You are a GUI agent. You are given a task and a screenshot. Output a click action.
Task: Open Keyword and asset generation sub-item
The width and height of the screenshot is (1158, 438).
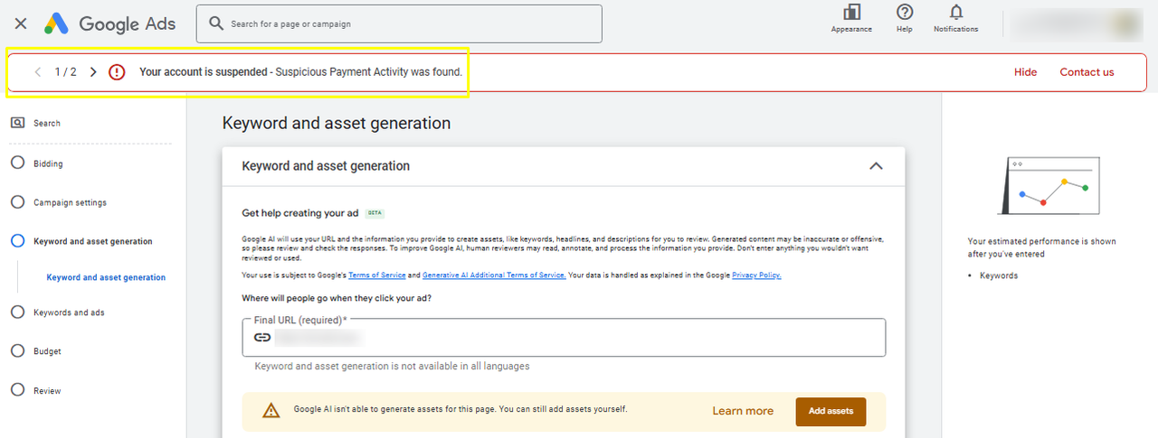coord(106,277)
